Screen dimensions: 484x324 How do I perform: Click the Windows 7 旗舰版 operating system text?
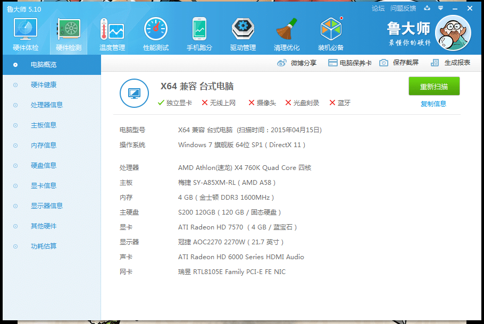pyautogui.click(x=241, y=145)
